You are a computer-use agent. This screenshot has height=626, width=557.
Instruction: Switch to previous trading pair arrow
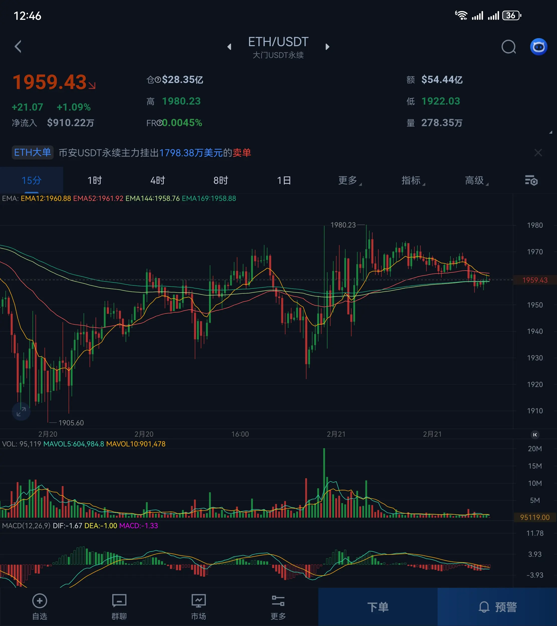coord(229,47)
